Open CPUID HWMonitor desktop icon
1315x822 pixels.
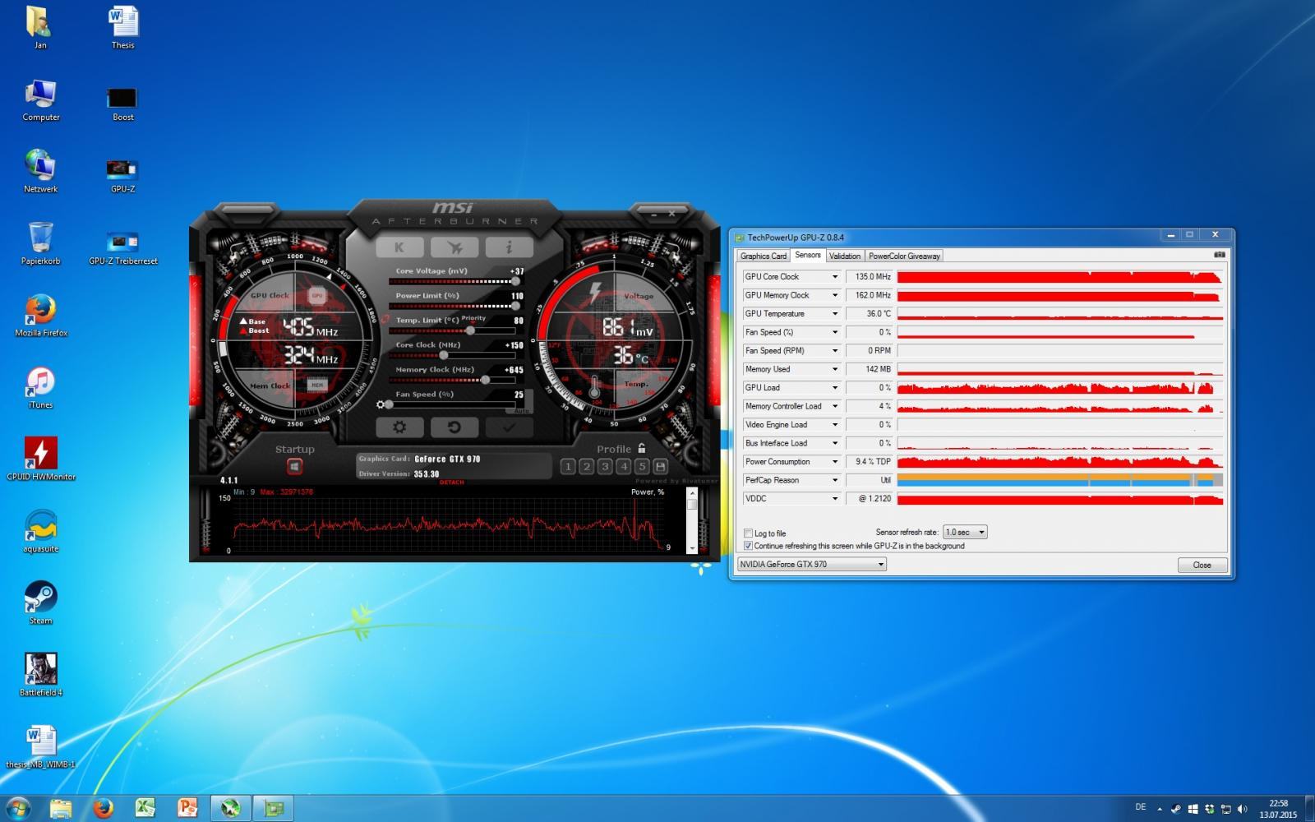[x=41, y=459]
